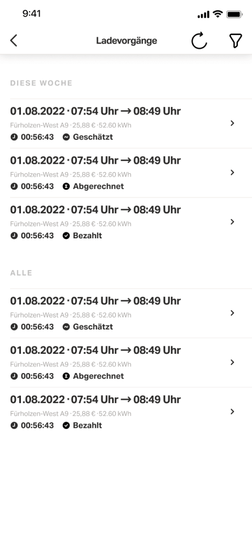This screenshot has height=544, width=252.
Task: Expand the Bezahlt entry chevron under Alle
Action: [233, 412]
